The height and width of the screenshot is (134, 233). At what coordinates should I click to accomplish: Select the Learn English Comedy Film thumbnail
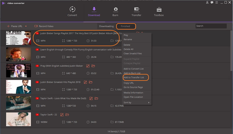point(18,54)
